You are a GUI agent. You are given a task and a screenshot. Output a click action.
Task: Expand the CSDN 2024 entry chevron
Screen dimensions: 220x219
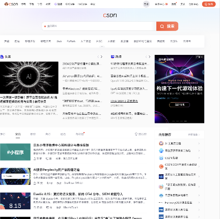199,167
